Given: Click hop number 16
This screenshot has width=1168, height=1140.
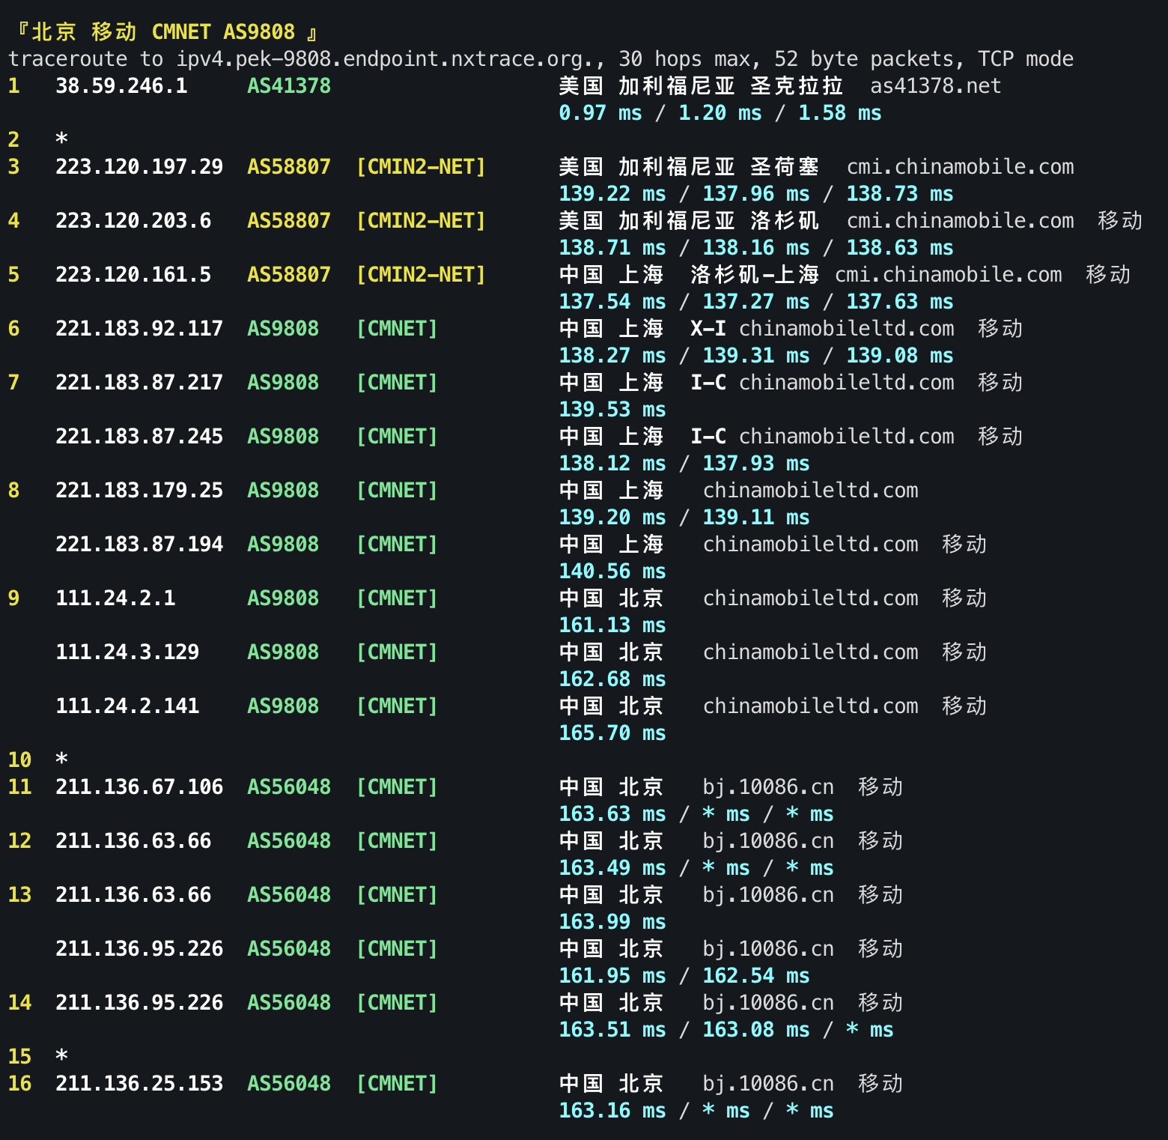Looking at the screenshot, I should point(19,1084).
